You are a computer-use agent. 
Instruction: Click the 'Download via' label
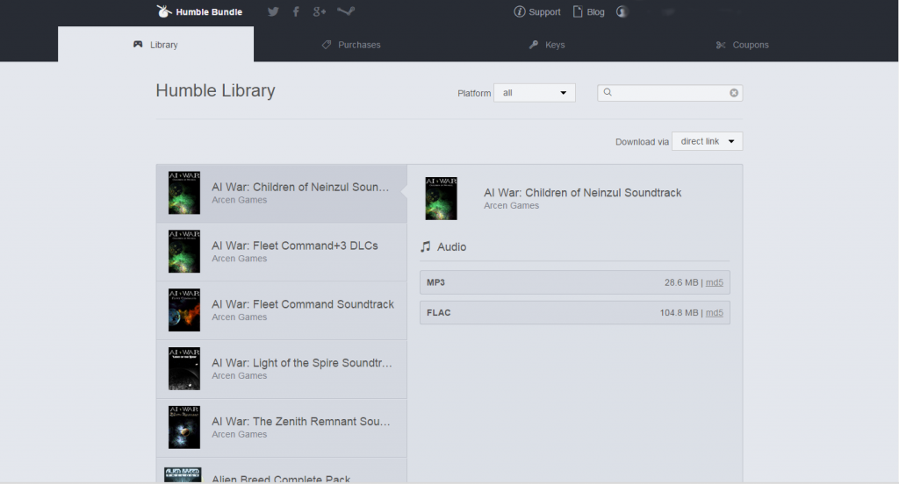[642, 142]
